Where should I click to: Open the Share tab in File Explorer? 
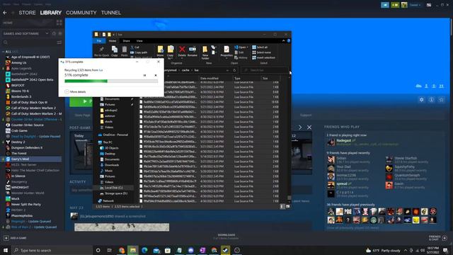tap(126, 41)
